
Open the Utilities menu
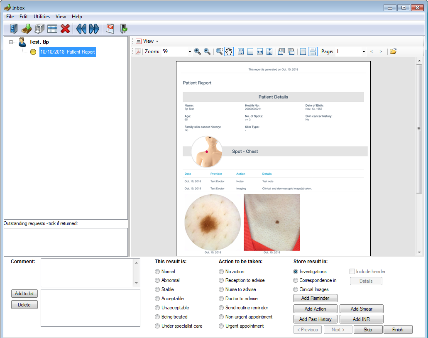pos(42,17)
